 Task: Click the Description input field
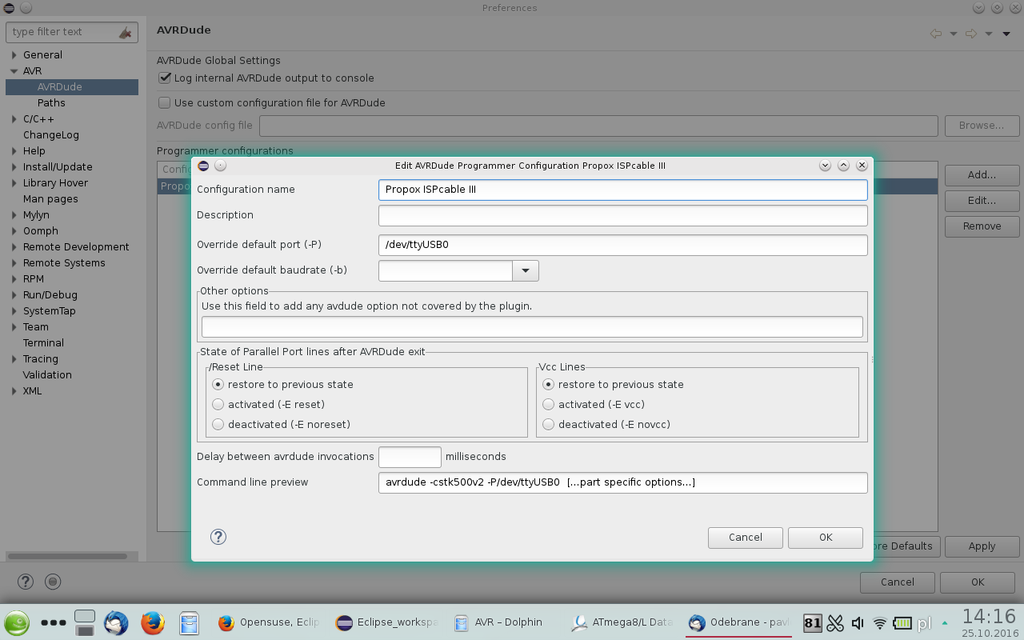point(623,215)
